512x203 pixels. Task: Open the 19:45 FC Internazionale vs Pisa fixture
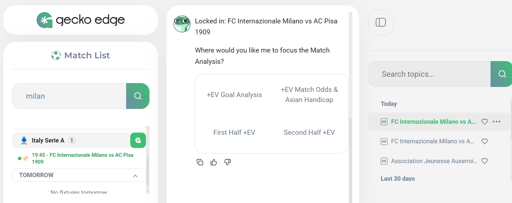[82, 158]
